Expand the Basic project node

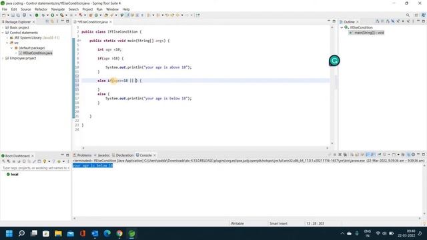pyautogui.click(x=3, y=27)
